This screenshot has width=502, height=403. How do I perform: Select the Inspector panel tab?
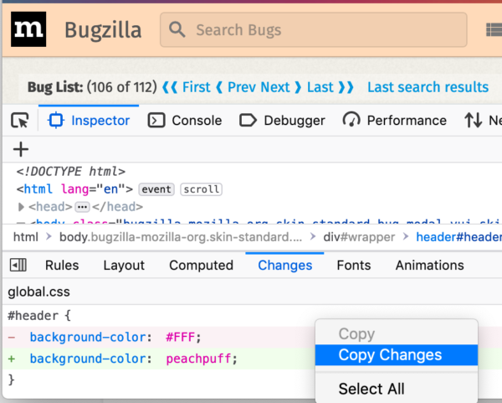tap(92, 121)
